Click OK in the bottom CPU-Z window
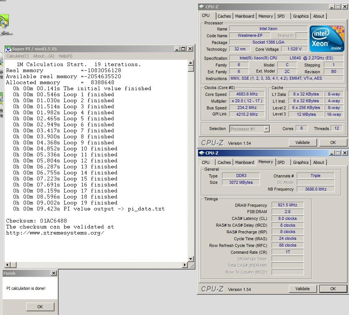The image size is (349, 315). pyautogui.click(x=333, y=289)
